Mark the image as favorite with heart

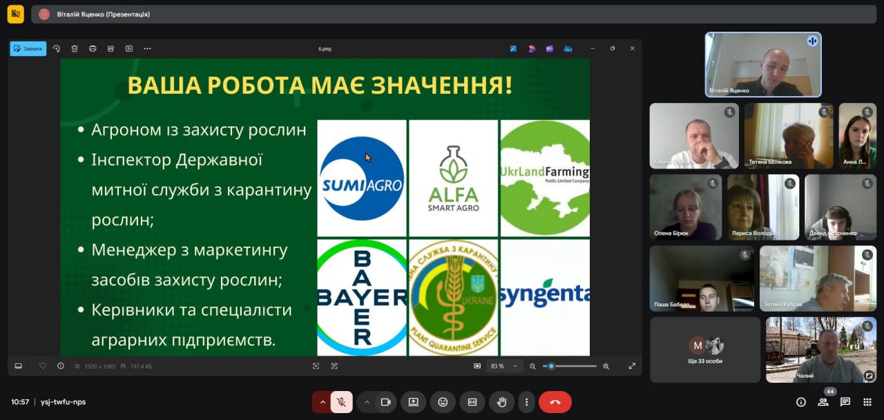(x=43, y=366)
